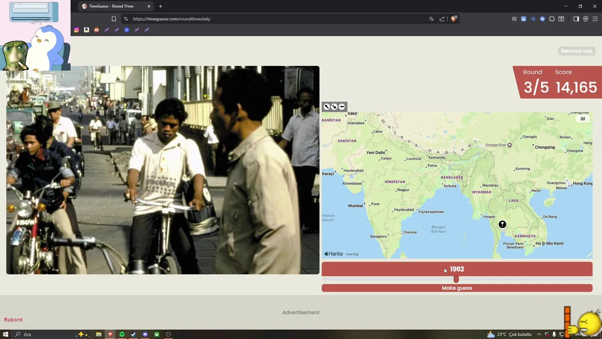This screenshot has height=339, width=602.
Task: Open the Amazon bookmark
Action: click(87, 30)
